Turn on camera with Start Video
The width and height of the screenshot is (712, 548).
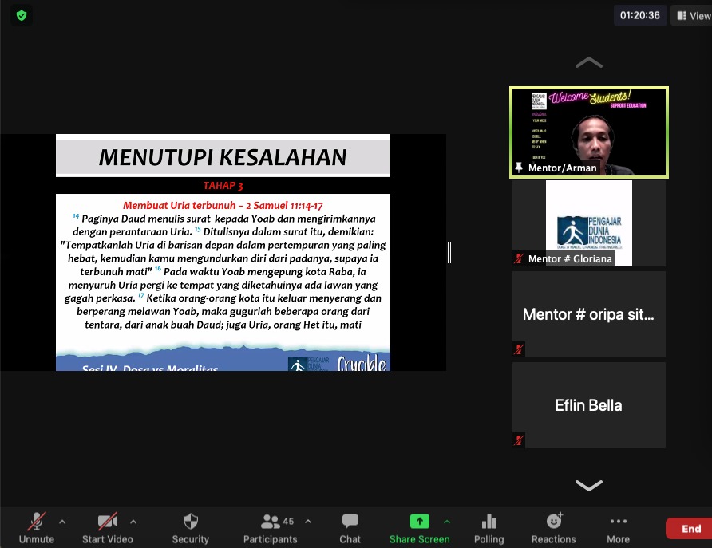(x=108, y=527)
